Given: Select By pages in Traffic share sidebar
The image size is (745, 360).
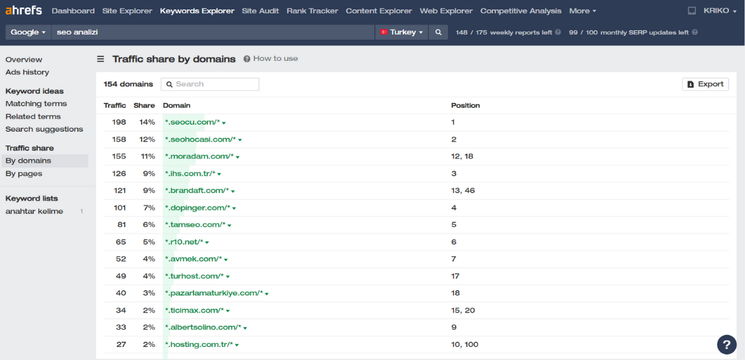Looking at the screenshot, I should coord(24,174).
